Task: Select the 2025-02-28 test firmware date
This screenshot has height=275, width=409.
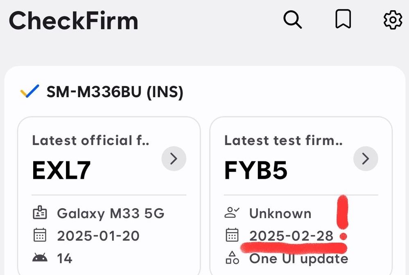Action: tap(291, 236)
